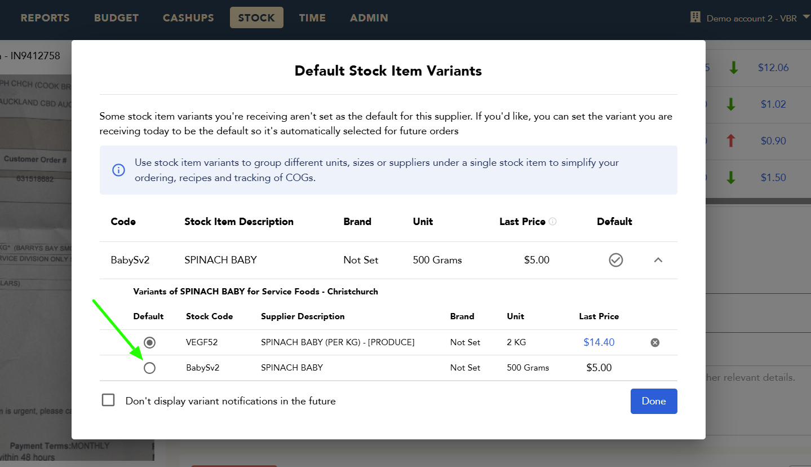Click the $1.02 price in background
This screenshot has width=811, height=467.
click(773, 104)
